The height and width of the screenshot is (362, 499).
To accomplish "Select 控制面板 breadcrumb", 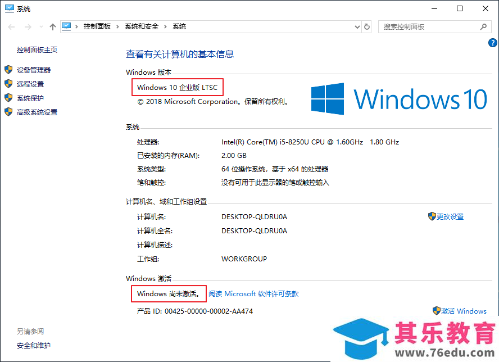I will [97, 26].
